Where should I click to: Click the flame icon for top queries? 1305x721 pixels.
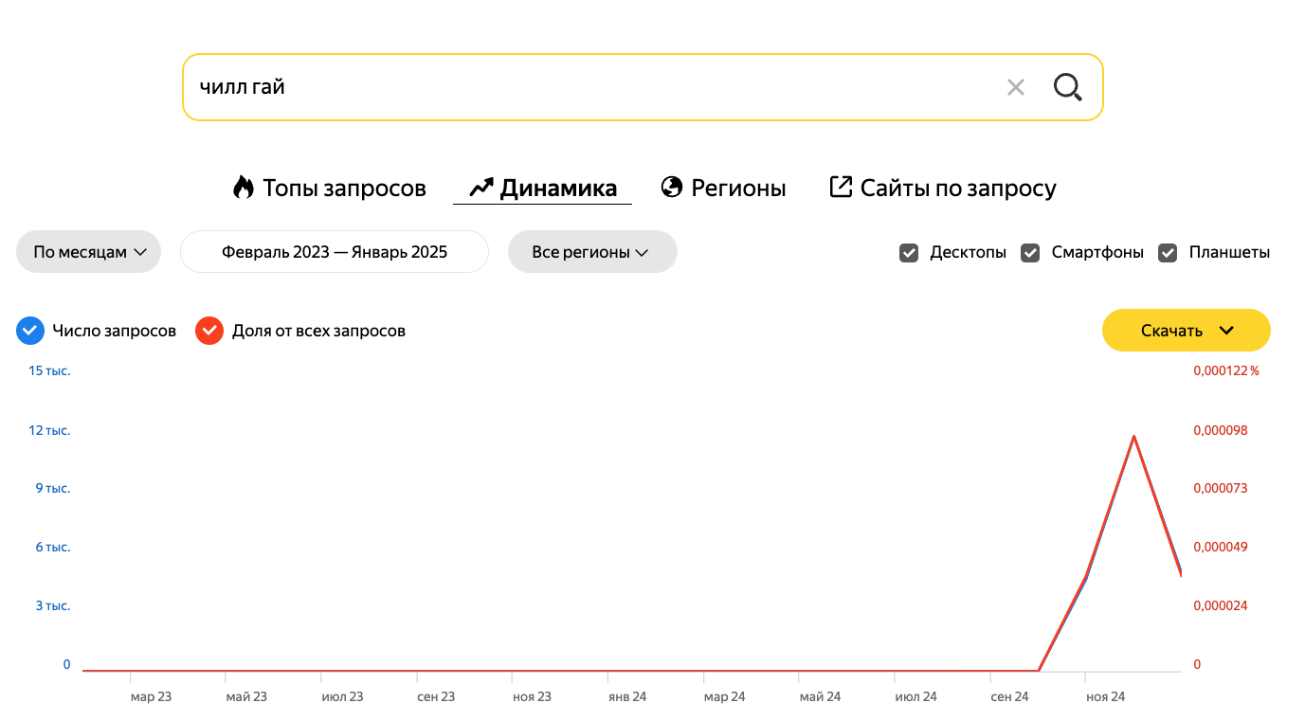(244, 188)
